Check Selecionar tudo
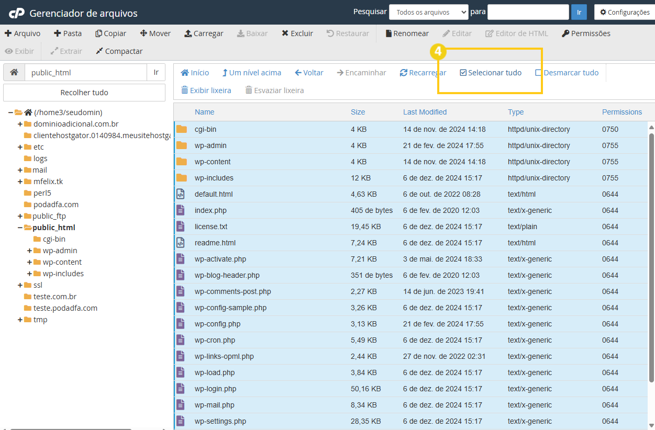 491,73
